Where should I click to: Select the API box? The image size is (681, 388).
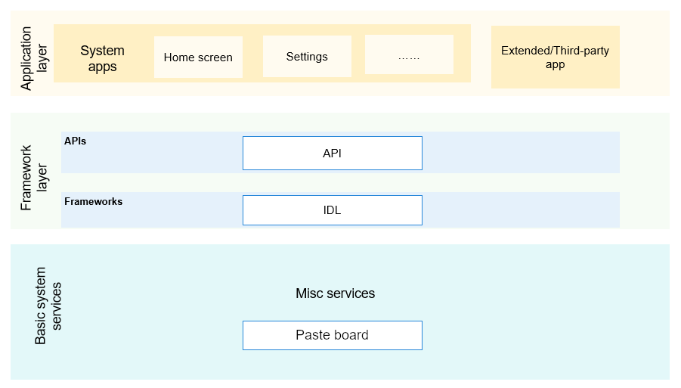tap(333, 153)
